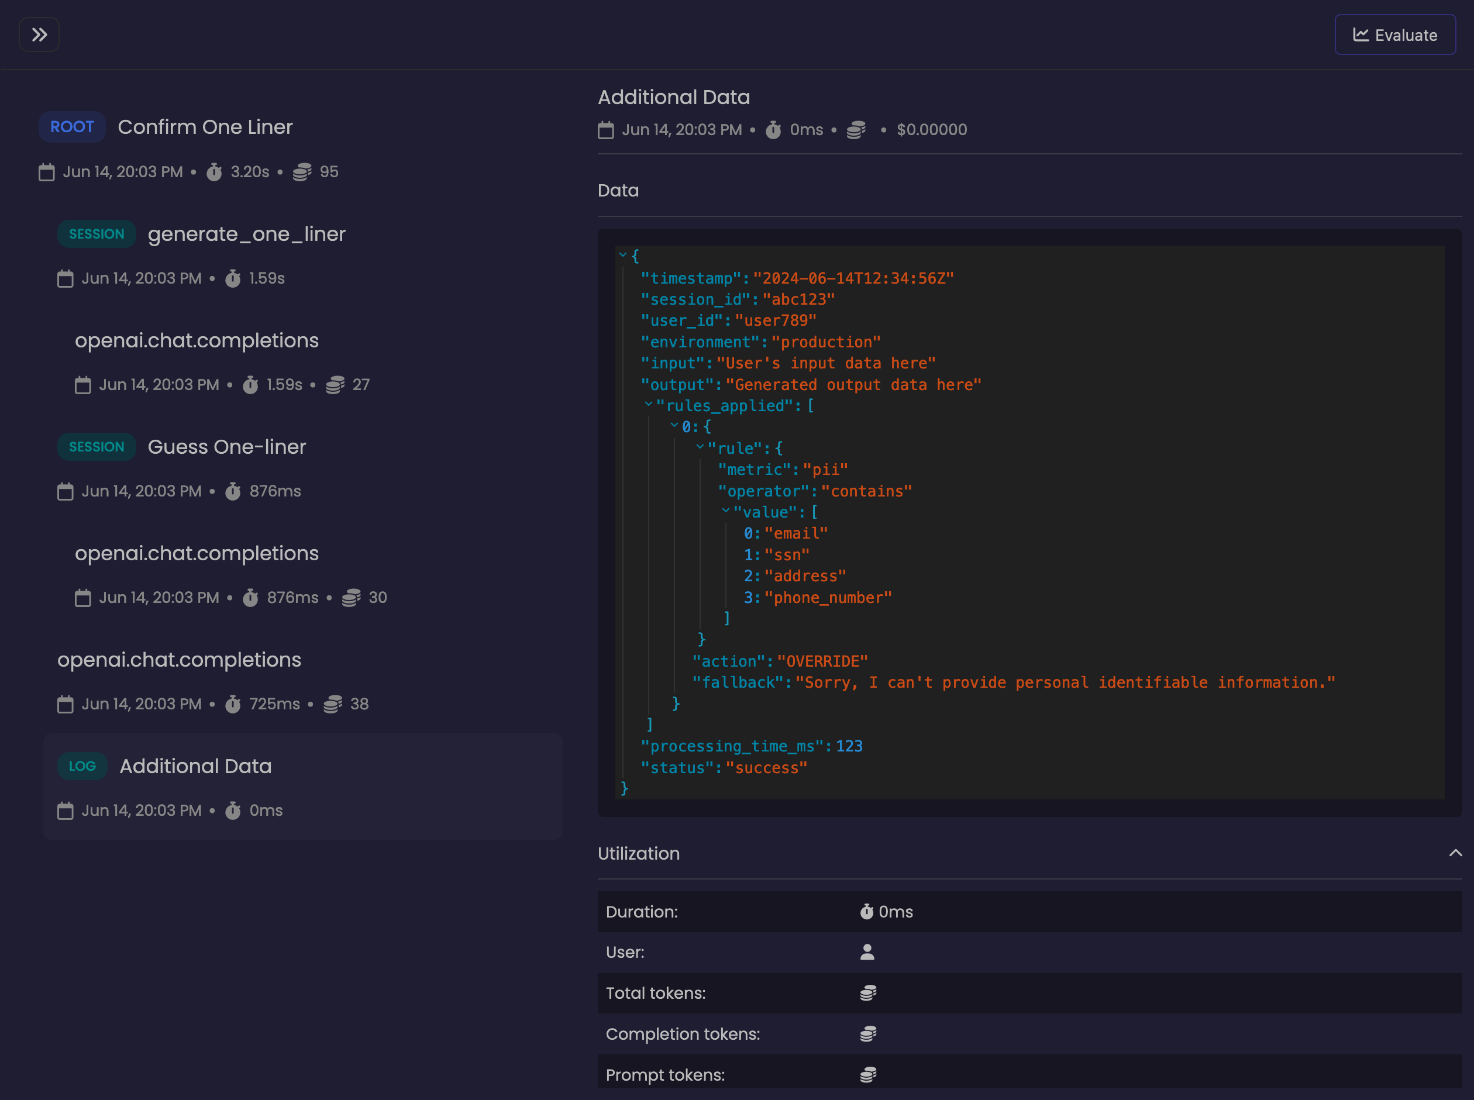
Task: Select the Additional Data log entry
Action: pyautogui.click(x=195, y=765)
